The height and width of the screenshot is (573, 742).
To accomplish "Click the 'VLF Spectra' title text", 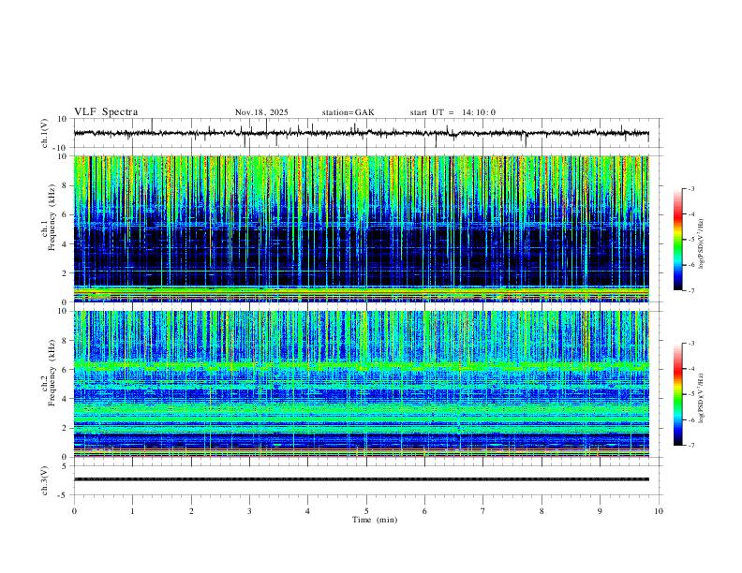I will tap(106, 112).
